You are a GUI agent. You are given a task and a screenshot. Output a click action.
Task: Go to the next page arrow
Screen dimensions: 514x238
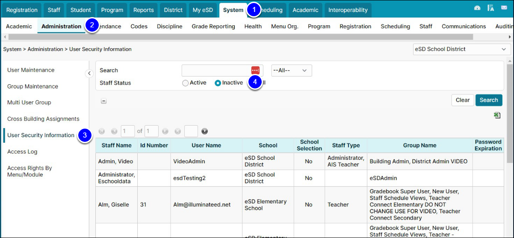pos(165,131)
